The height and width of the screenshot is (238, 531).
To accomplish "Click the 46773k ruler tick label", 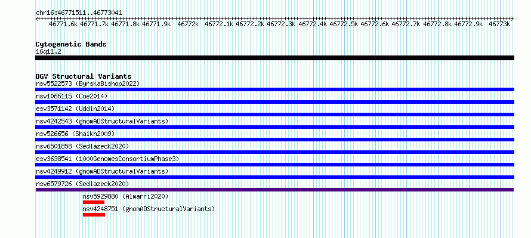I will pyautogui.click(x=499, y=24).
